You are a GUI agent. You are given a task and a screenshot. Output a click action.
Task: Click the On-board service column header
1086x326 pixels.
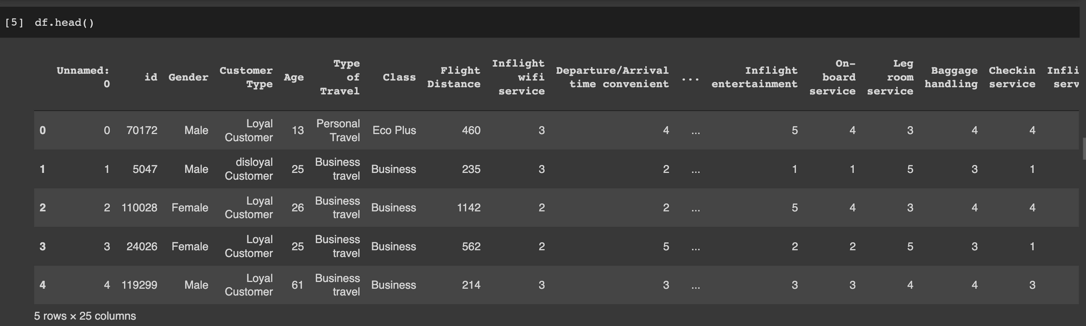pos(832,77)
